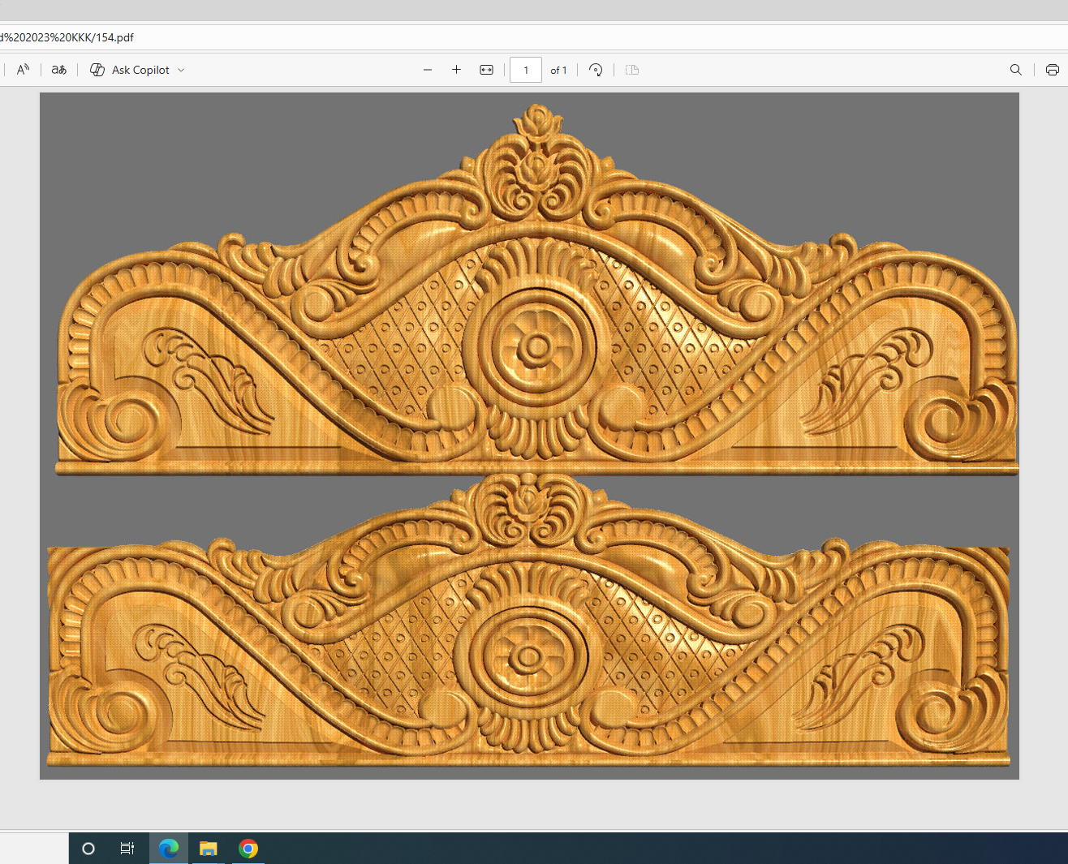Open File Explorer from the taskbar
This screenshot has height=864, width=1068.
[x=209, y=849]
